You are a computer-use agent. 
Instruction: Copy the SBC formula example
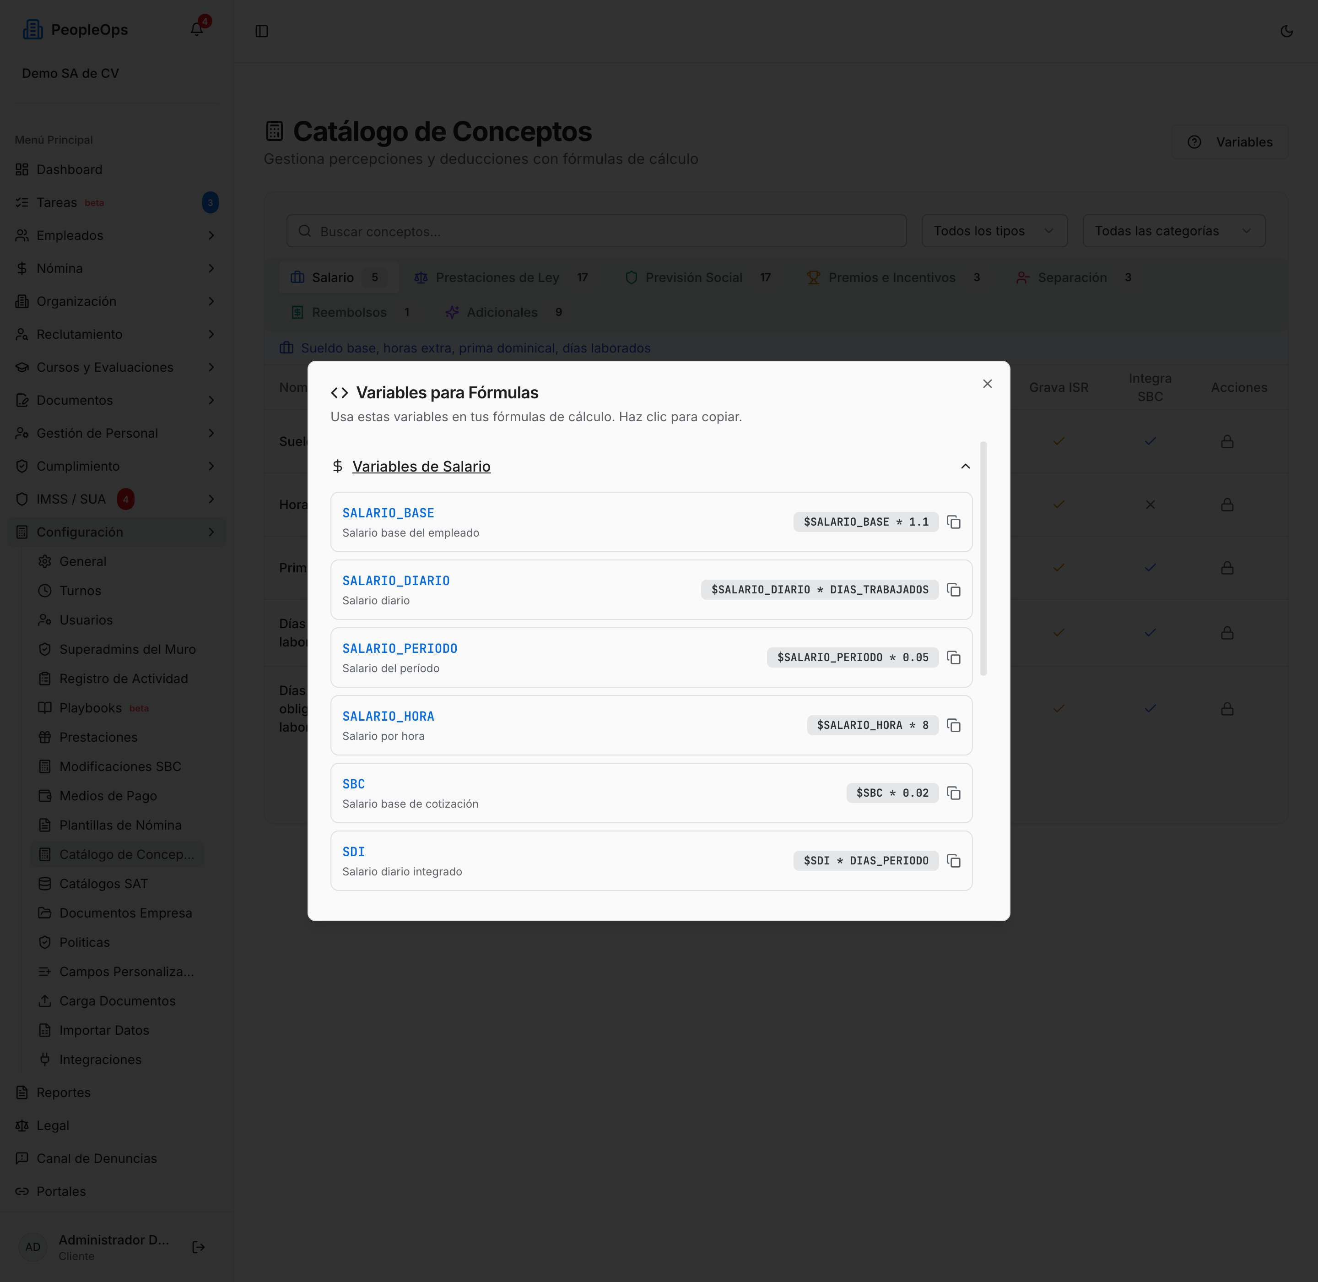point(953,793)
